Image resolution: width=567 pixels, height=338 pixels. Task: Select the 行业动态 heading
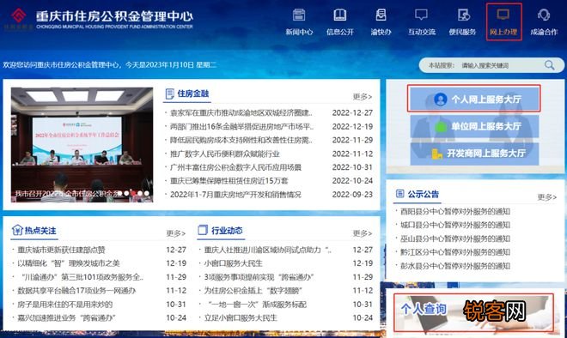(227, 231)
